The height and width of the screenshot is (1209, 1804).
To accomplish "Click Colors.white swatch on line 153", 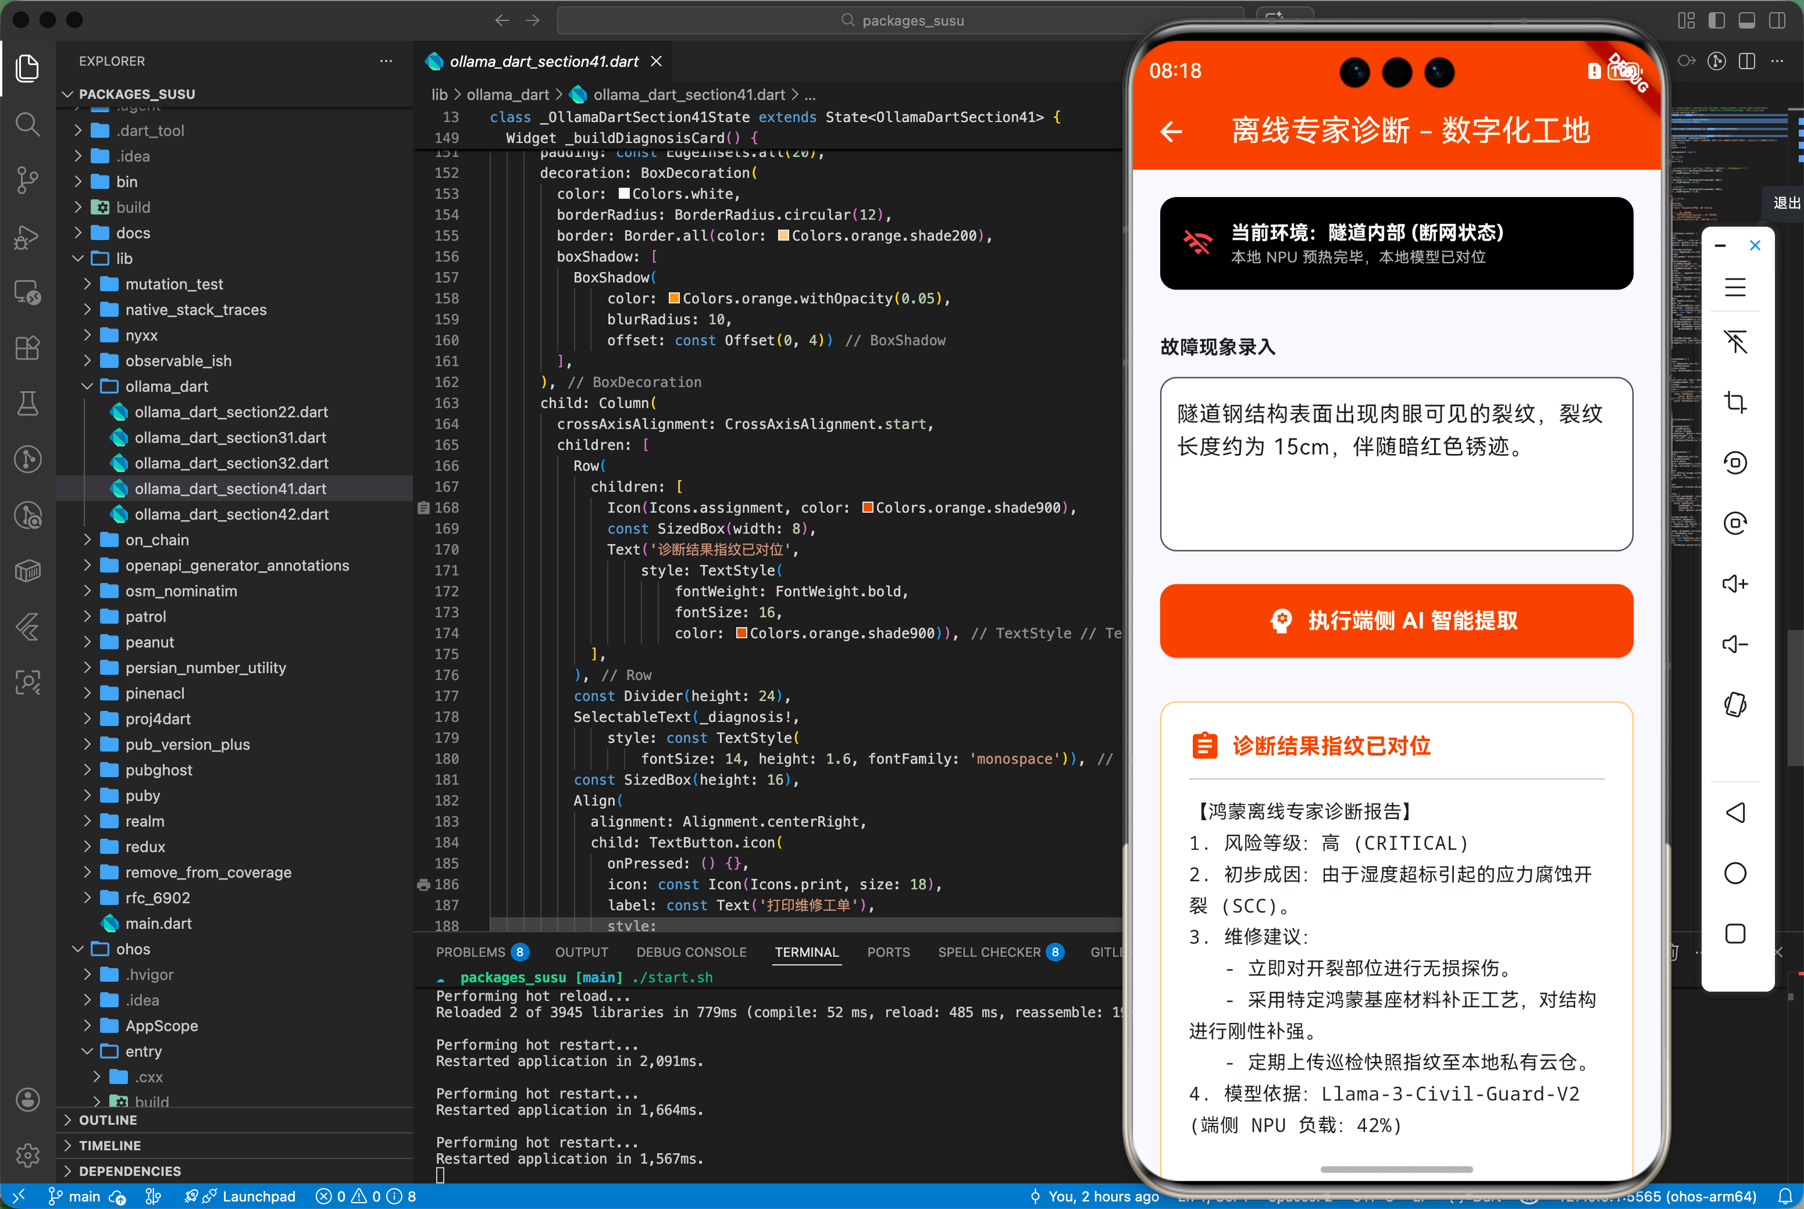I will [x=624, y=194].
